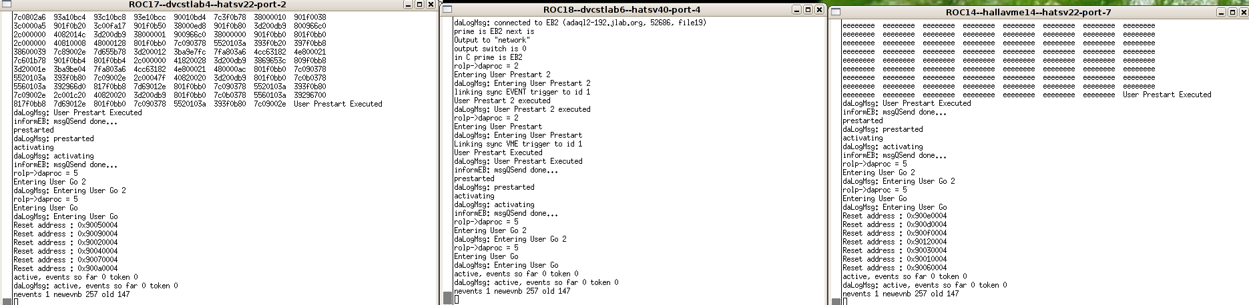The height and width of the screenshot is (305, 1249).
Task: Close the ROC17 dvcstlab4 terminal window
Action: pos(430,5)
